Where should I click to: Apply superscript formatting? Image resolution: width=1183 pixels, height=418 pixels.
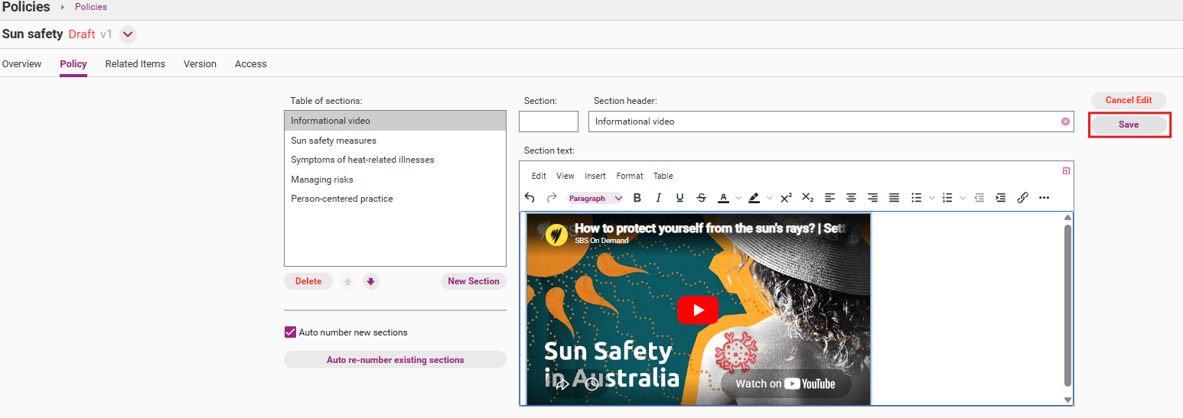(786, 198)
